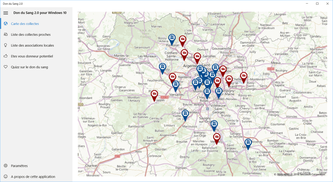Select red truck pin east of Pontoise
Image resolution: width=333 pixels, height=182 pixels.
coord(182,40)
